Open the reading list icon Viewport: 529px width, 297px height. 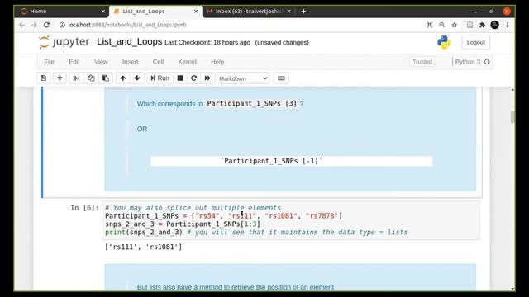pyautogui.click(x=469, y=25)
